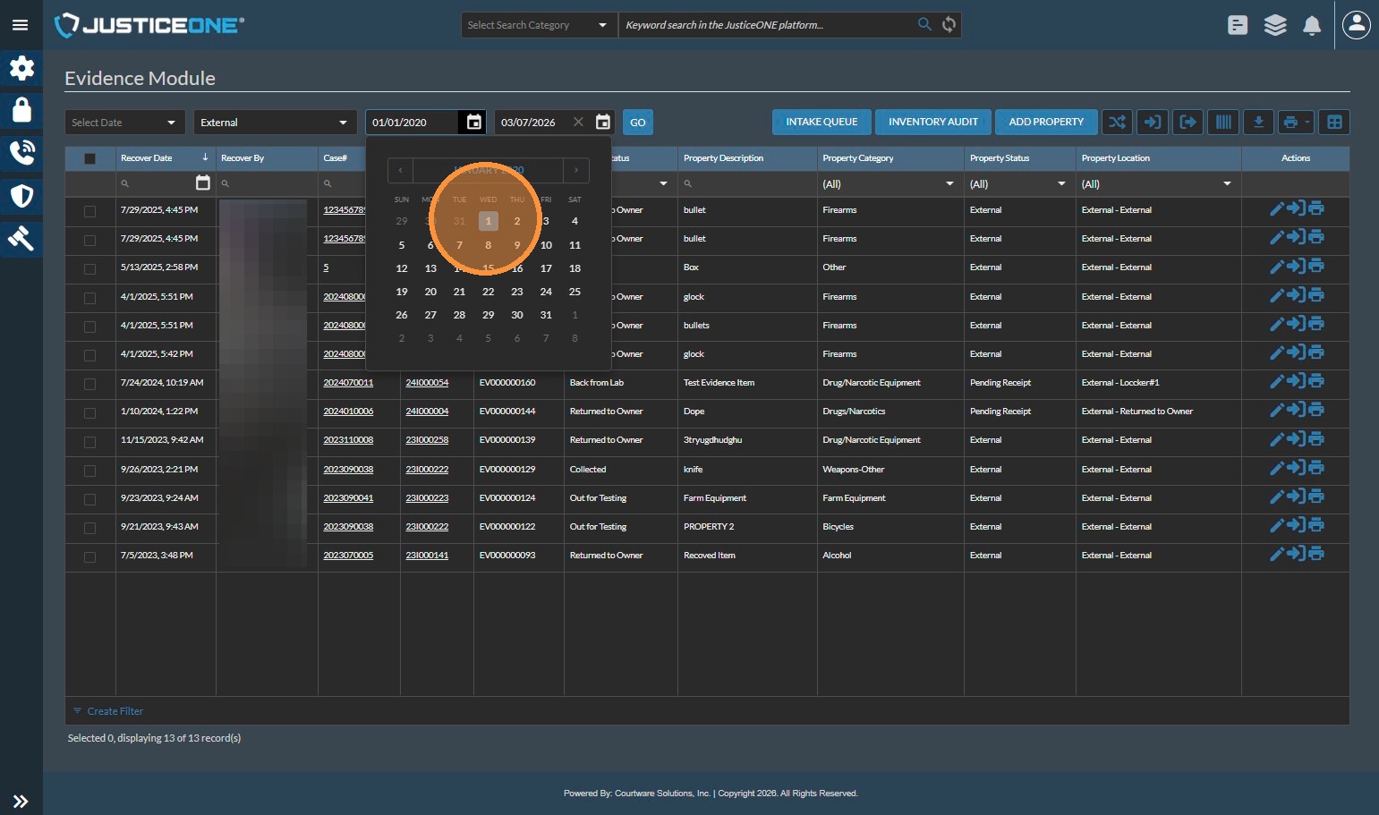Toggle the select-all checkbox in header

click(89, 158)
